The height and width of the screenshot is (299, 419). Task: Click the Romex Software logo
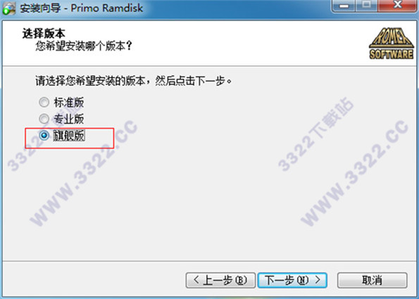pos(392,44)
